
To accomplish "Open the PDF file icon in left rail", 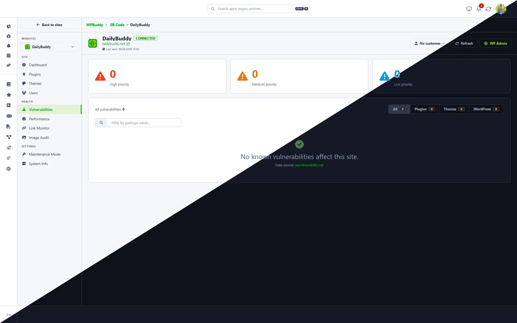I will [9, 127].
